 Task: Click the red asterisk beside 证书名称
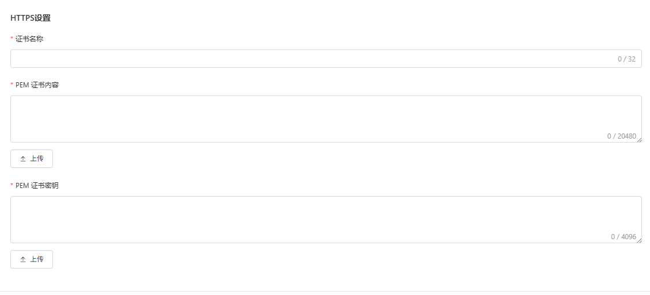(12, 39)
